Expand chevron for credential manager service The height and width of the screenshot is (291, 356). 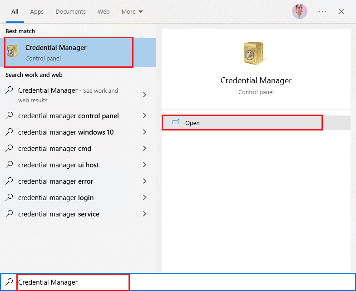pos(144,214)
